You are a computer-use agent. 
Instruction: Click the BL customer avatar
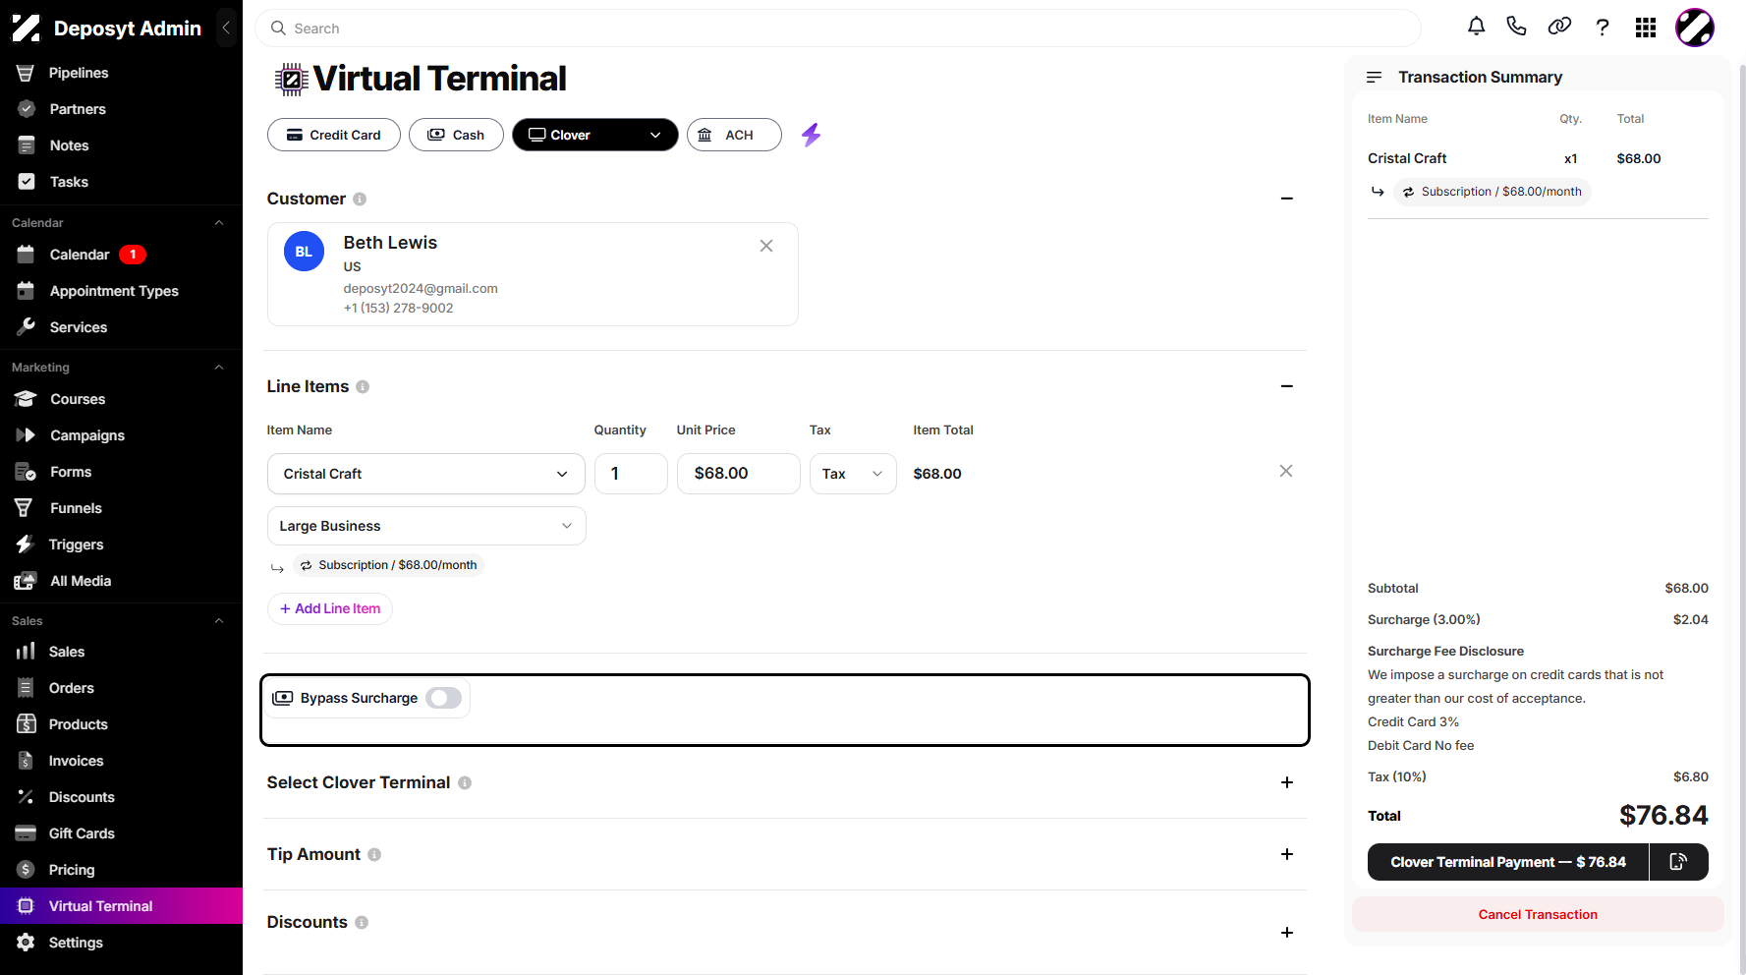point(304,252)
